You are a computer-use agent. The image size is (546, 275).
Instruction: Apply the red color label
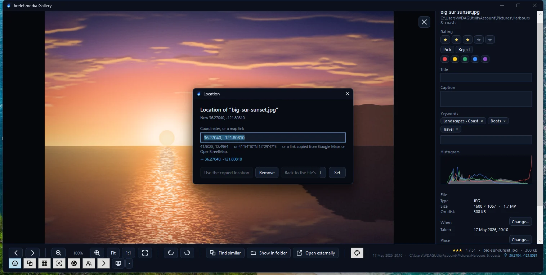[445, 59]
